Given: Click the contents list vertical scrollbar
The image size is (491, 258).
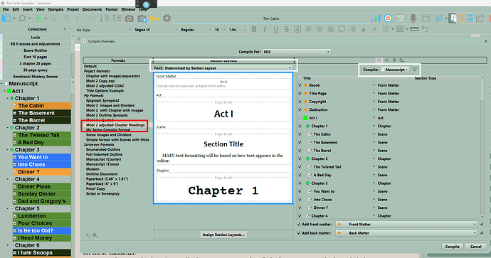Looking at the screenshot, I should click(x=482, y=146).
